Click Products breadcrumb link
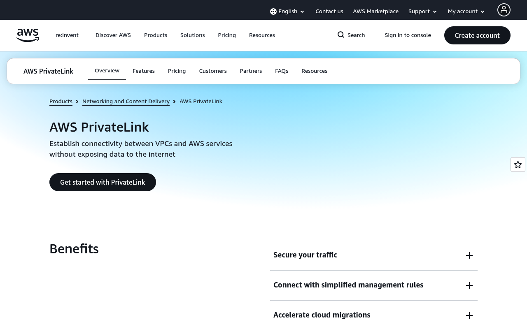527x329 pixels. (61, 102)
